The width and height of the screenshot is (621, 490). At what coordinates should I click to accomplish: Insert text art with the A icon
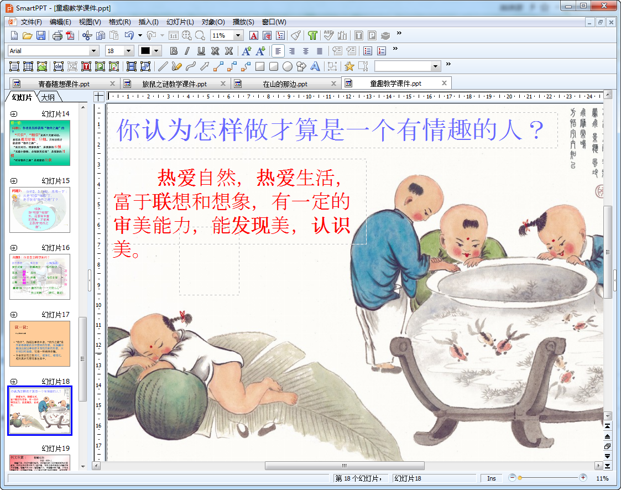(315, 66)
